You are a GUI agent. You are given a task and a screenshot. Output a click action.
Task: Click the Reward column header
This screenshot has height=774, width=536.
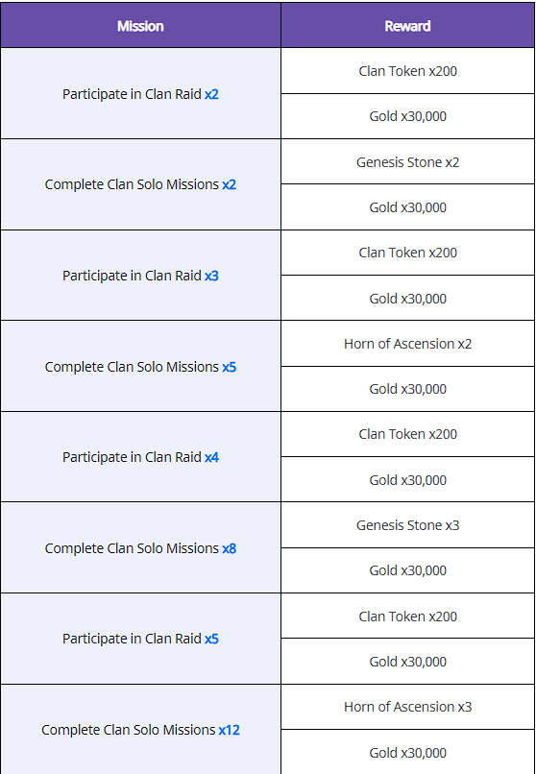pyautogui.click(x=407, y=26)
